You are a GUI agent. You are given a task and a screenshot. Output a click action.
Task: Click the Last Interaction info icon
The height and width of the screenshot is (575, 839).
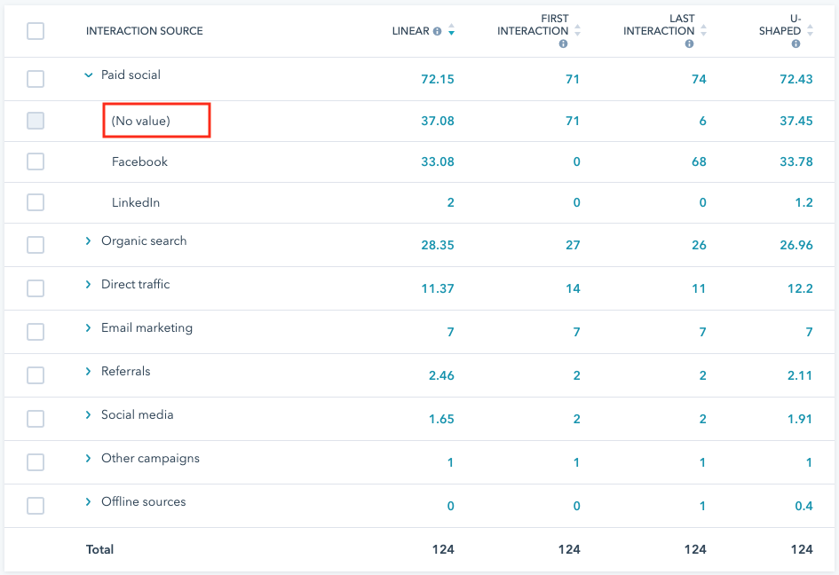tap(689, 43)
